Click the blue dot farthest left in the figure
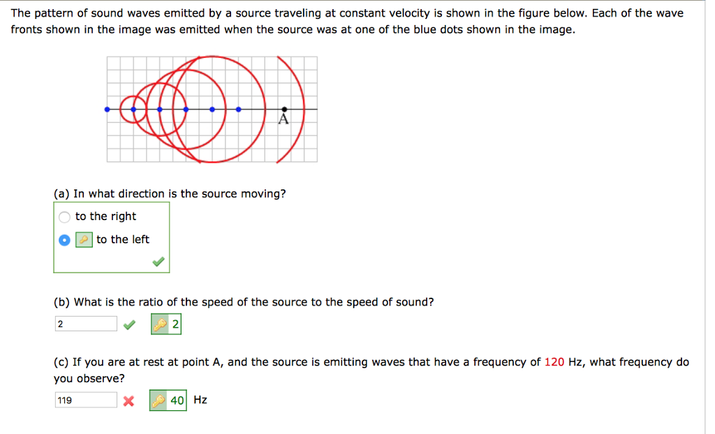This screenshot has height=434, width=715. (107, 109)
